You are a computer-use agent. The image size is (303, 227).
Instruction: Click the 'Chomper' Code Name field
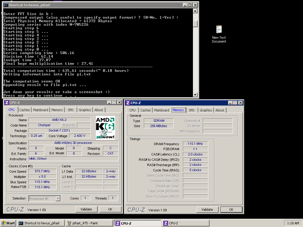44,125
